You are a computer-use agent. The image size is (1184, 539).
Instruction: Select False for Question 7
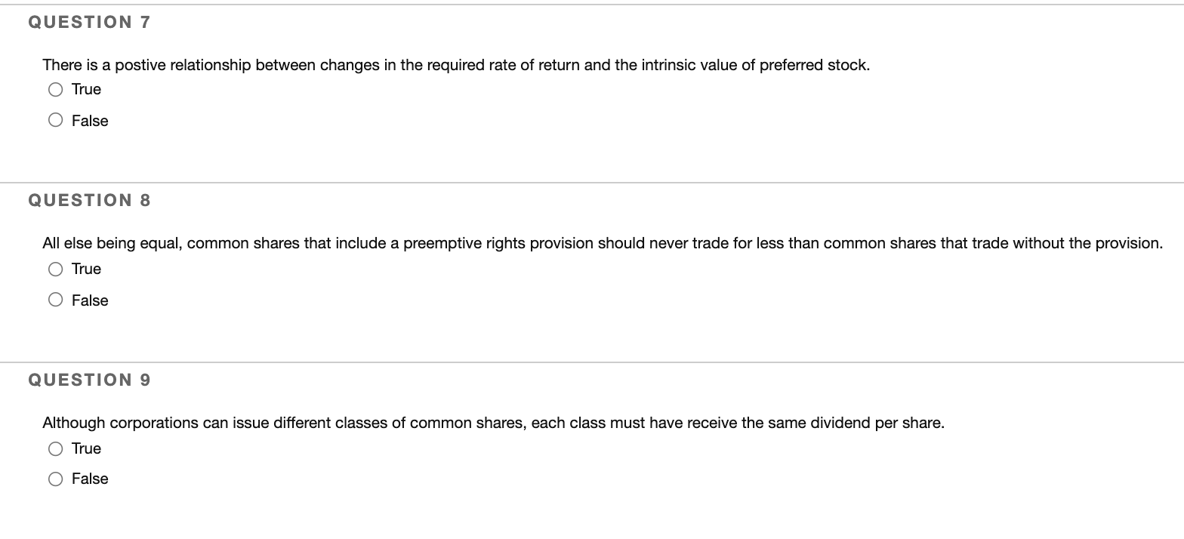(55, 119)
